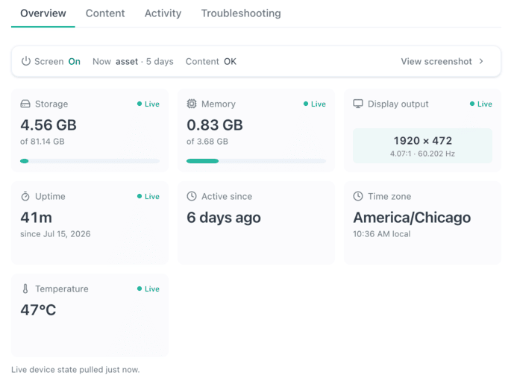Click the Now asset · 5 days status
Viewport: 514px width, 381px height.
pyautogui.click(x=133, y=61)
